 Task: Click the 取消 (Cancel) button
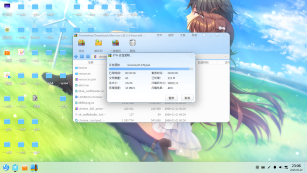(x=187, y=98)
